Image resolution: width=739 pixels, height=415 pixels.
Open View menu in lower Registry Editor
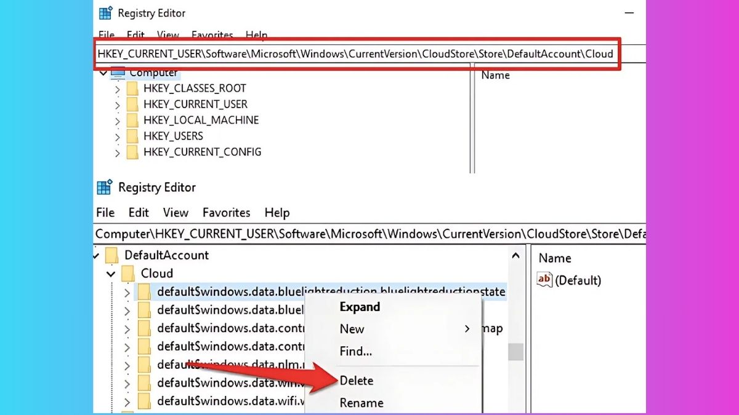(x=176, y=213)
